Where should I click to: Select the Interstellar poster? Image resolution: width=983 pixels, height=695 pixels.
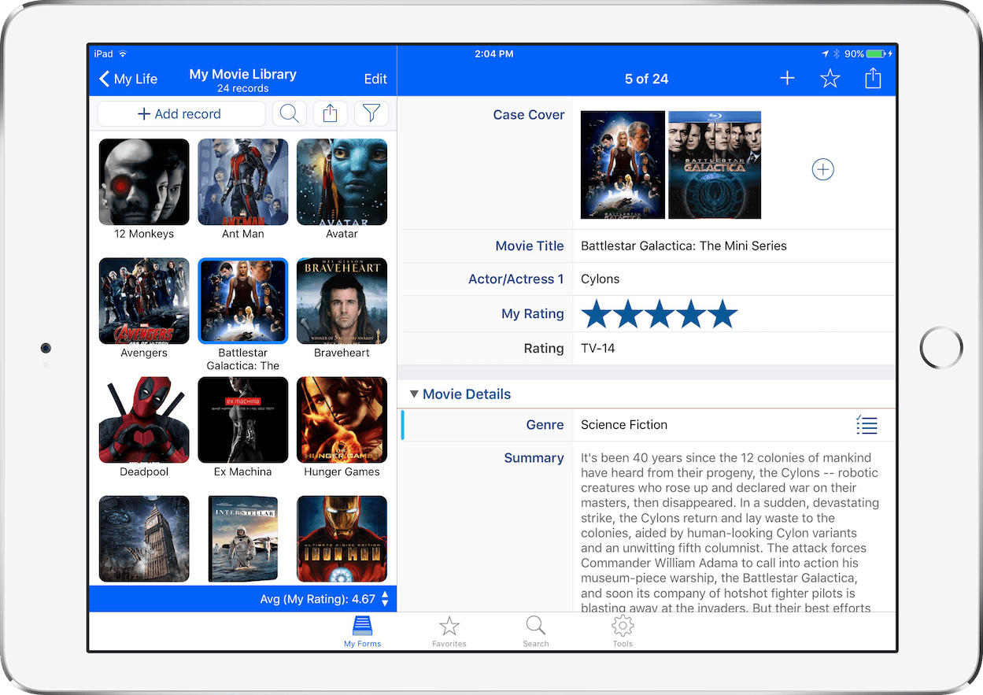(x=243, y=539)
